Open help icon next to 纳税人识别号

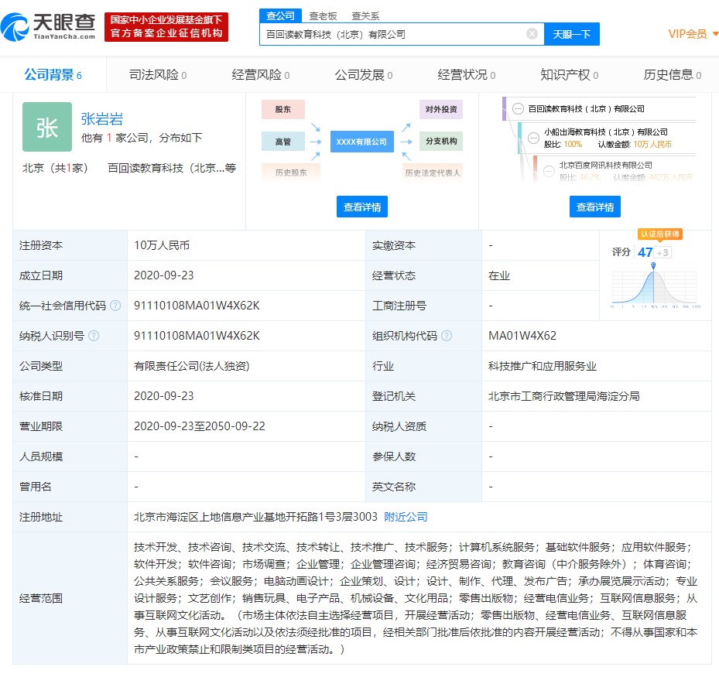click(x=94, y=336)
